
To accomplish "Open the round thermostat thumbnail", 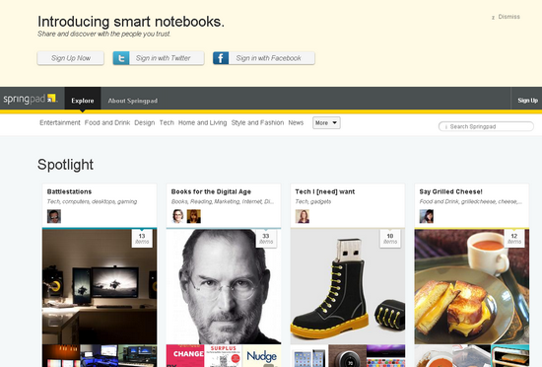I will click(348, 356).
